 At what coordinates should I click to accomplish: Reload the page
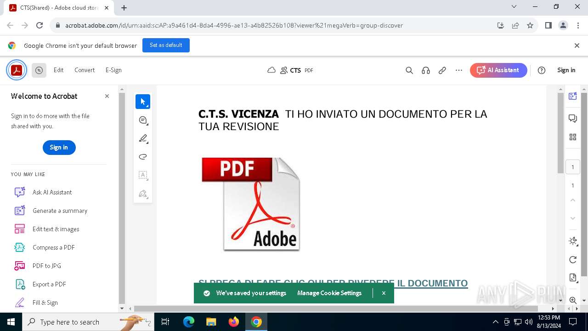pos(40,25)
